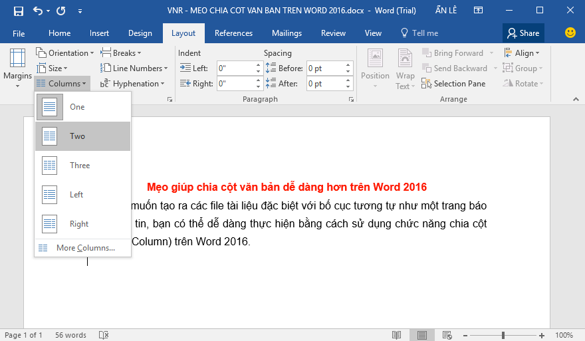Click the Indent Right value field
This screenshot has height=341, width=585.
pos(236,84)
